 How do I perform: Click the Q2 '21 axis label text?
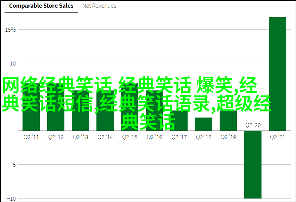click(x=277, y=137)
